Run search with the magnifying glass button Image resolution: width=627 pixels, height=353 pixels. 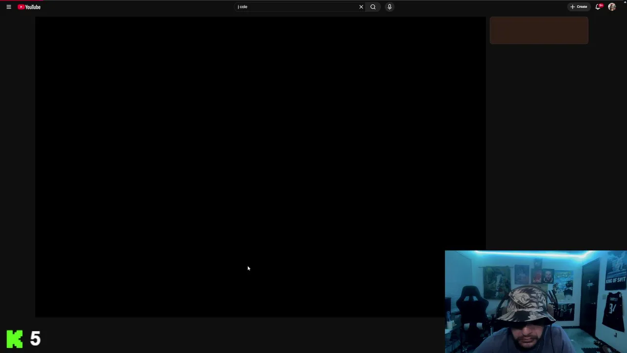[373, 7]
